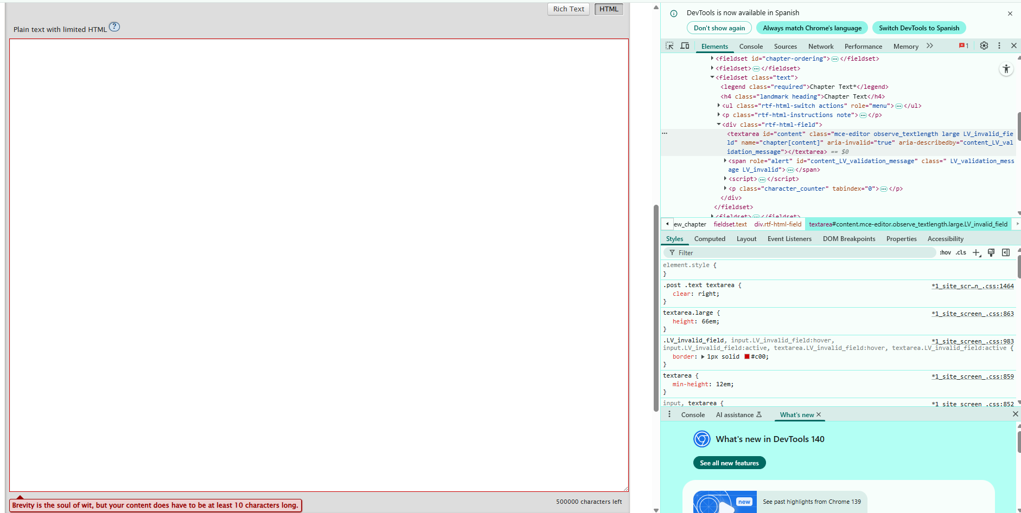Click See all new features button
This screenshot has height=513, width=1021.
point(729,463)
